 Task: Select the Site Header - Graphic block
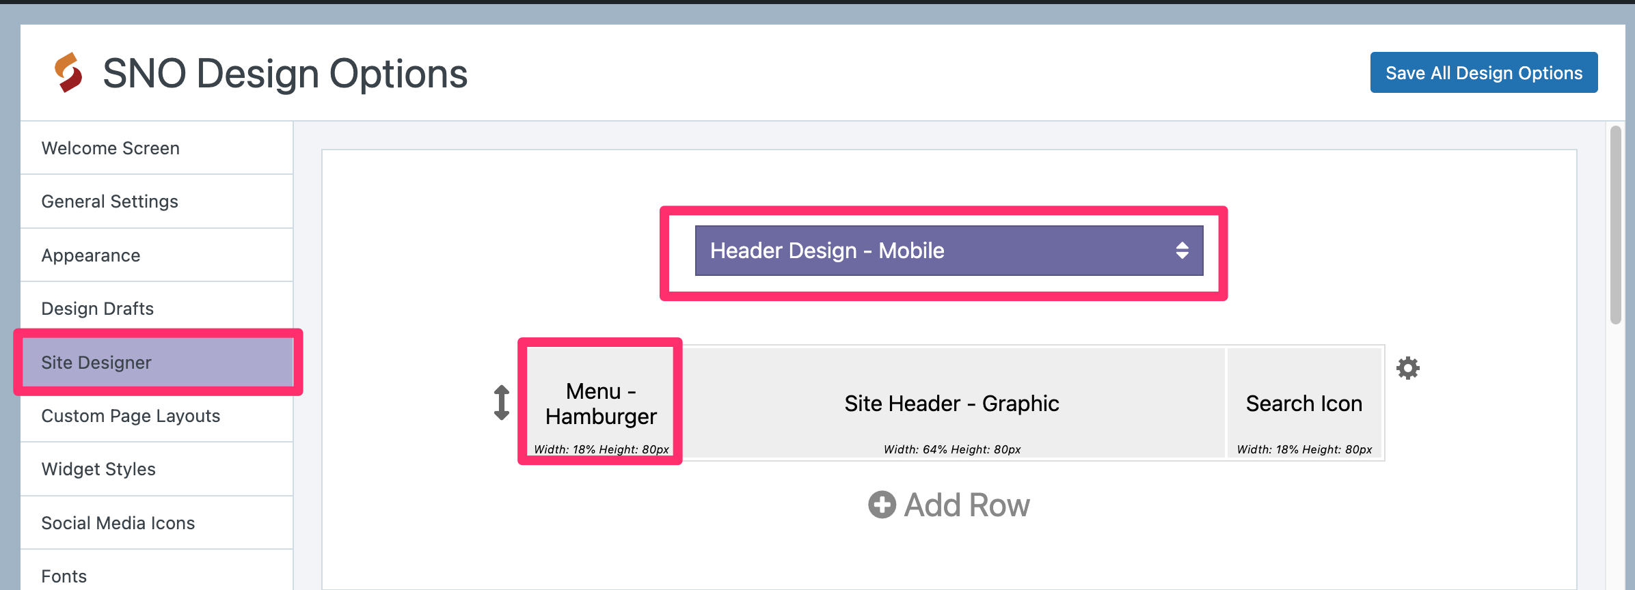click(x=951, y=403)
